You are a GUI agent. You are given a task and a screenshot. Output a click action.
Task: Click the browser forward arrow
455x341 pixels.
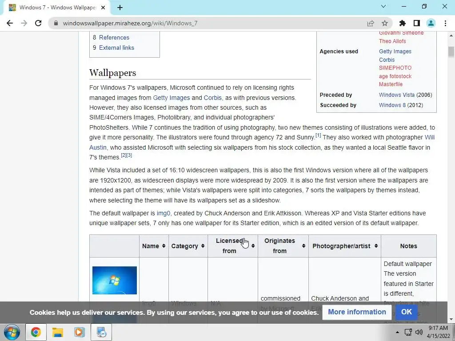pos(24,23)
